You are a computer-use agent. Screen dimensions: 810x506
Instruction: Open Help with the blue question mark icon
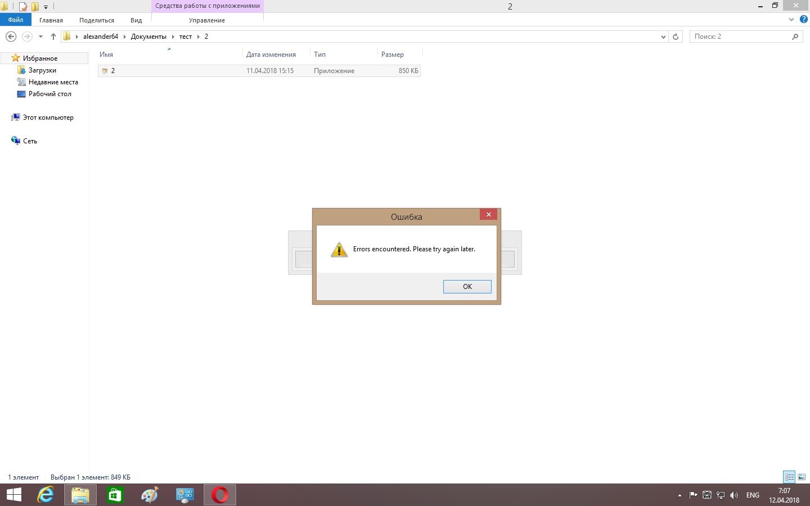pos(803,20)
